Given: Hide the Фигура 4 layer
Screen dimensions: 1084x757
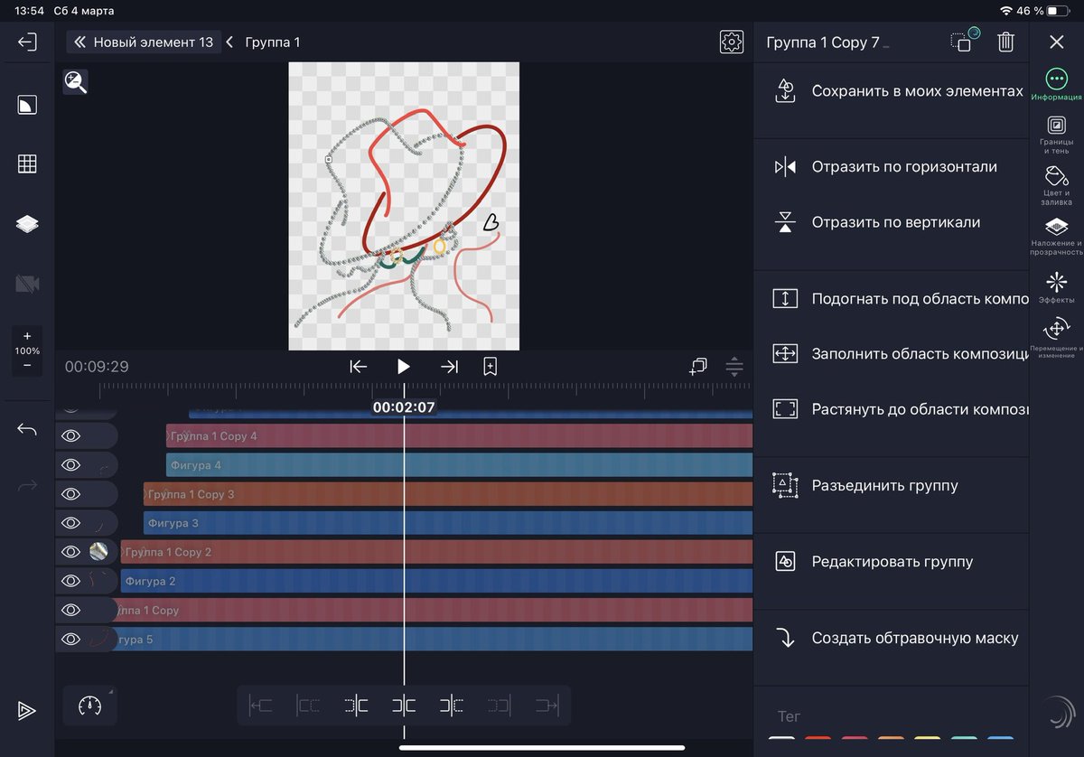Looking at the screenshot, I should [70, 465].
